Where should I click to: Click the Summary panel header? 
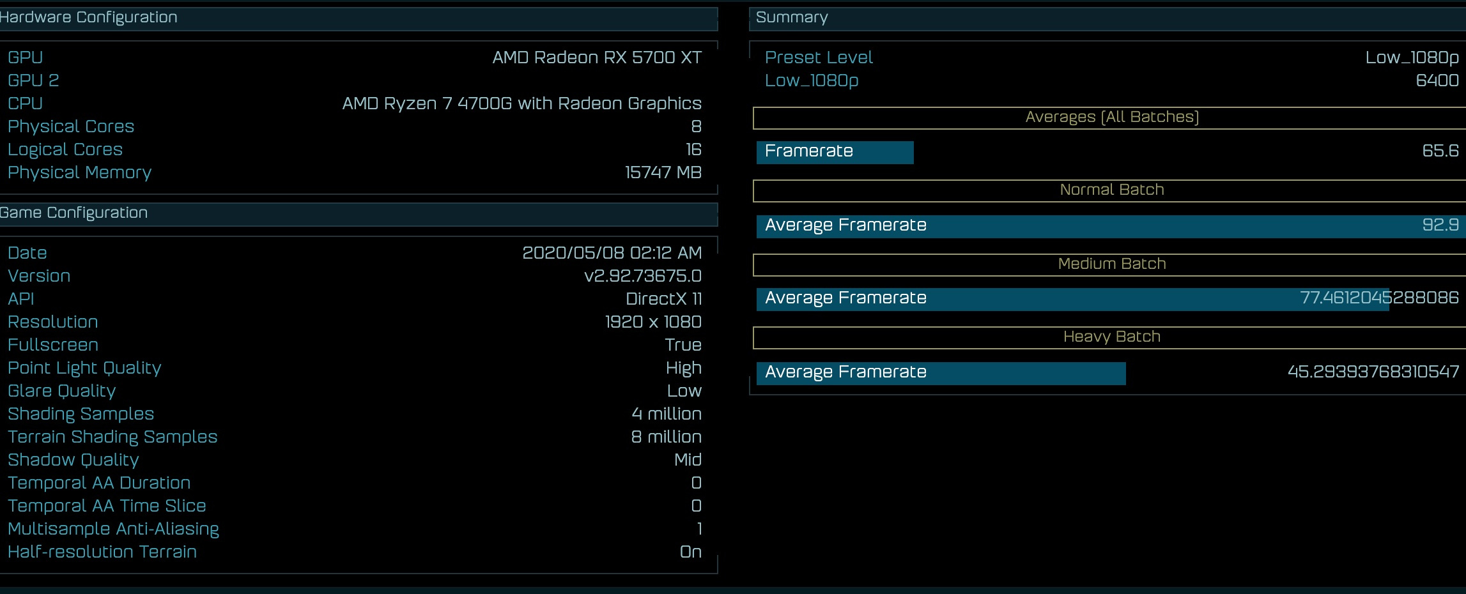(1107, 19)
